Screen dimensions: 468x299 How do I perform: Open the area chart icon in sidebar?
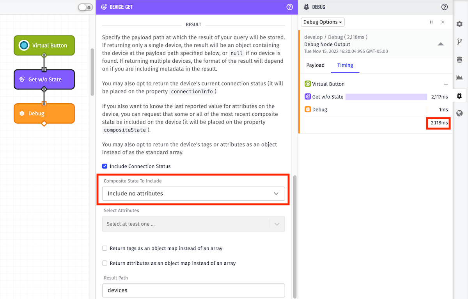[x=459, y=78]
